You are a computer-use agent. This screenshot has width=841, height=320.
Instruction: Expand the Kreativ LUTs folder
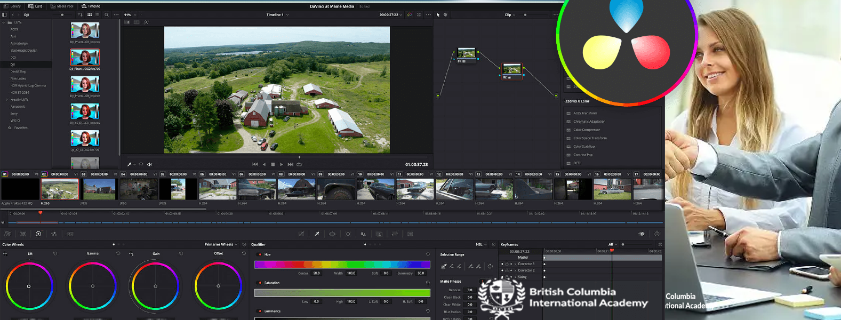pyautogui.click(x=6, y=100)
